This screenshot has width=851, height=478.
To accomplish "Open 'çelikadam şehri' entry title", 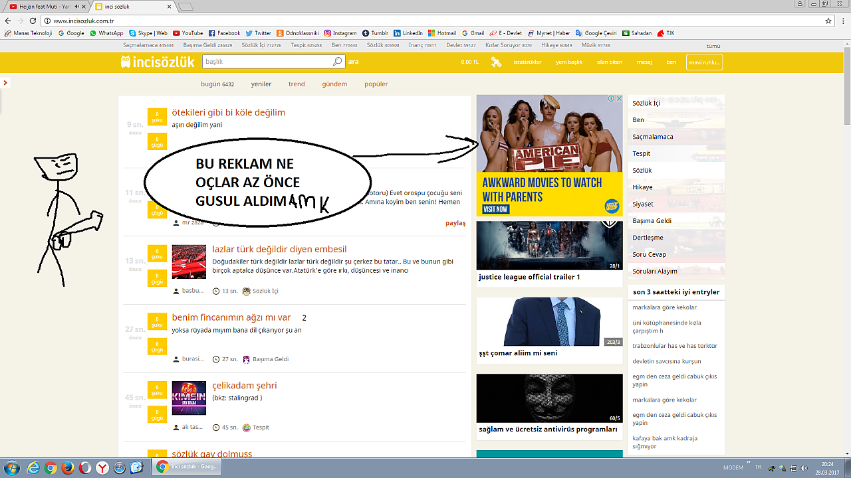I will [x=245, y=386].
